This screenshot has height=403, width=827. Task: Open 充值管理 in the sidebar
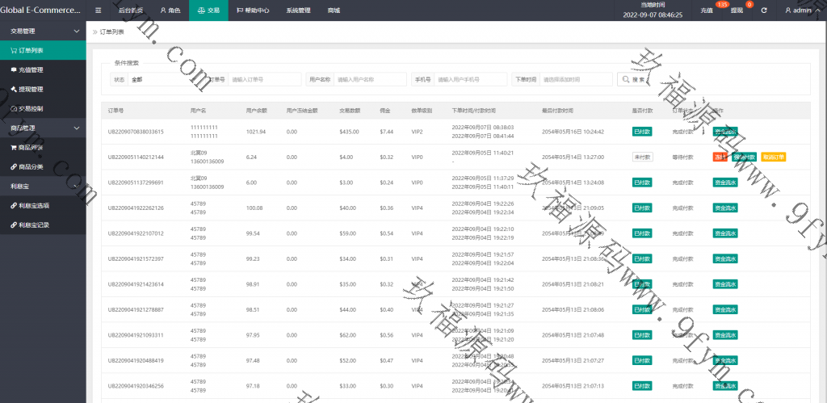(31, 69)
